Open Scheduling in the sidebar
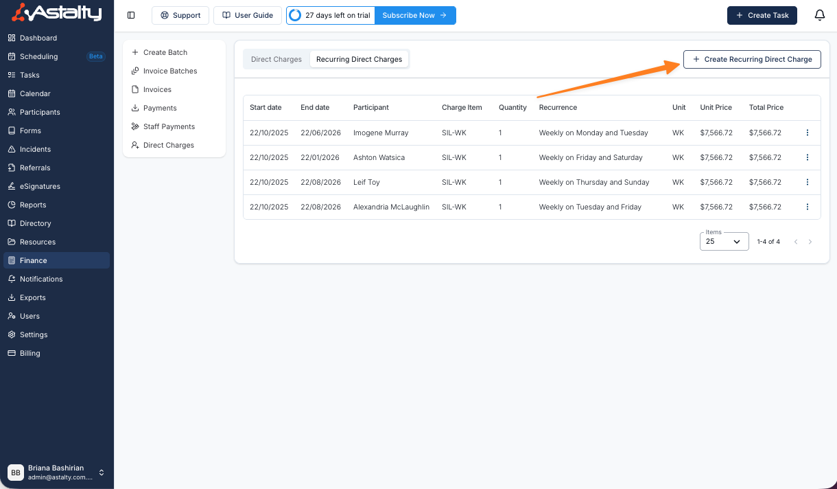Image resolution: width=837 pixels, height=489 pixels. point(38,56)
